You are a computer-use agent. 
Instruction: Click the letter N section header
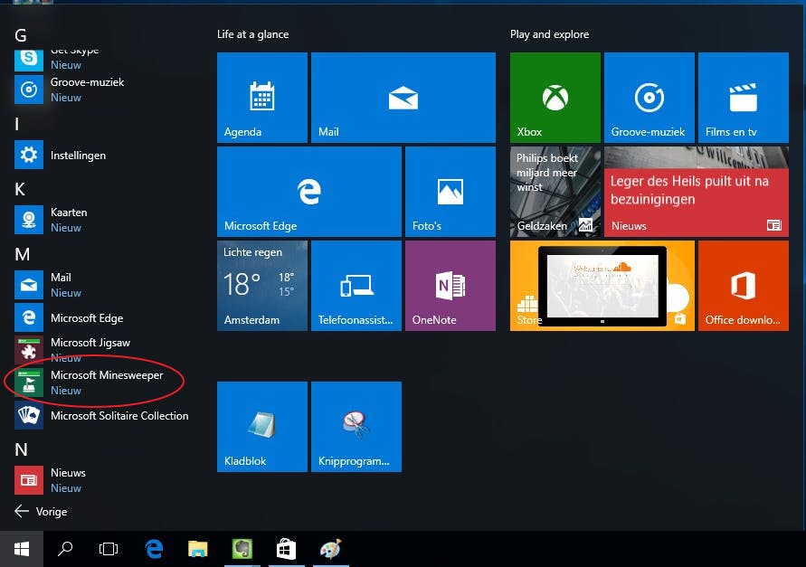tap(21, 449)
